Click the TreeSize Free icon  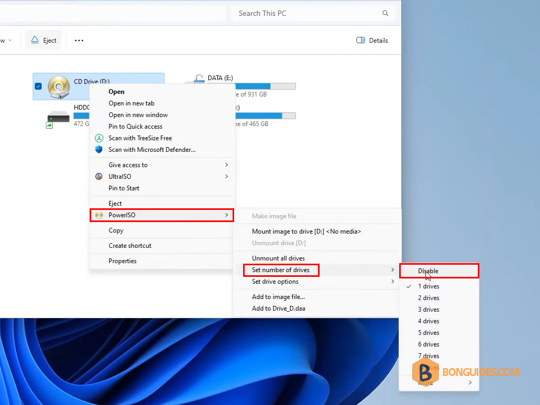(99, 138)
